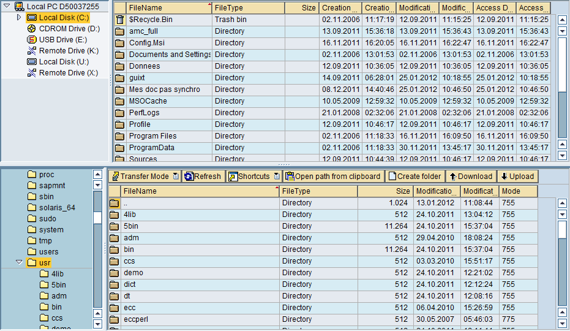Click the parent directory (..) folder icon

(114, 203)
